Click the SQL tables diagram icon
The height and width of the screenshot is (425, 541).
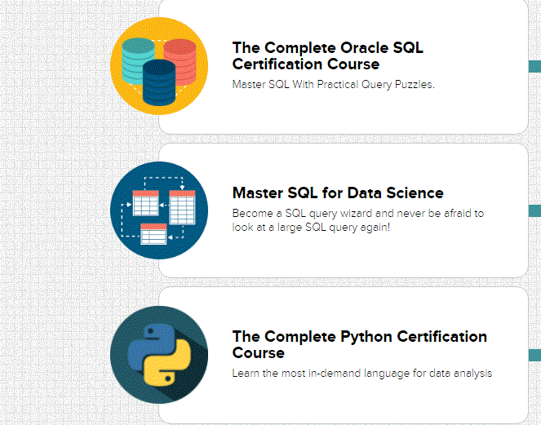tap(159, 210)
